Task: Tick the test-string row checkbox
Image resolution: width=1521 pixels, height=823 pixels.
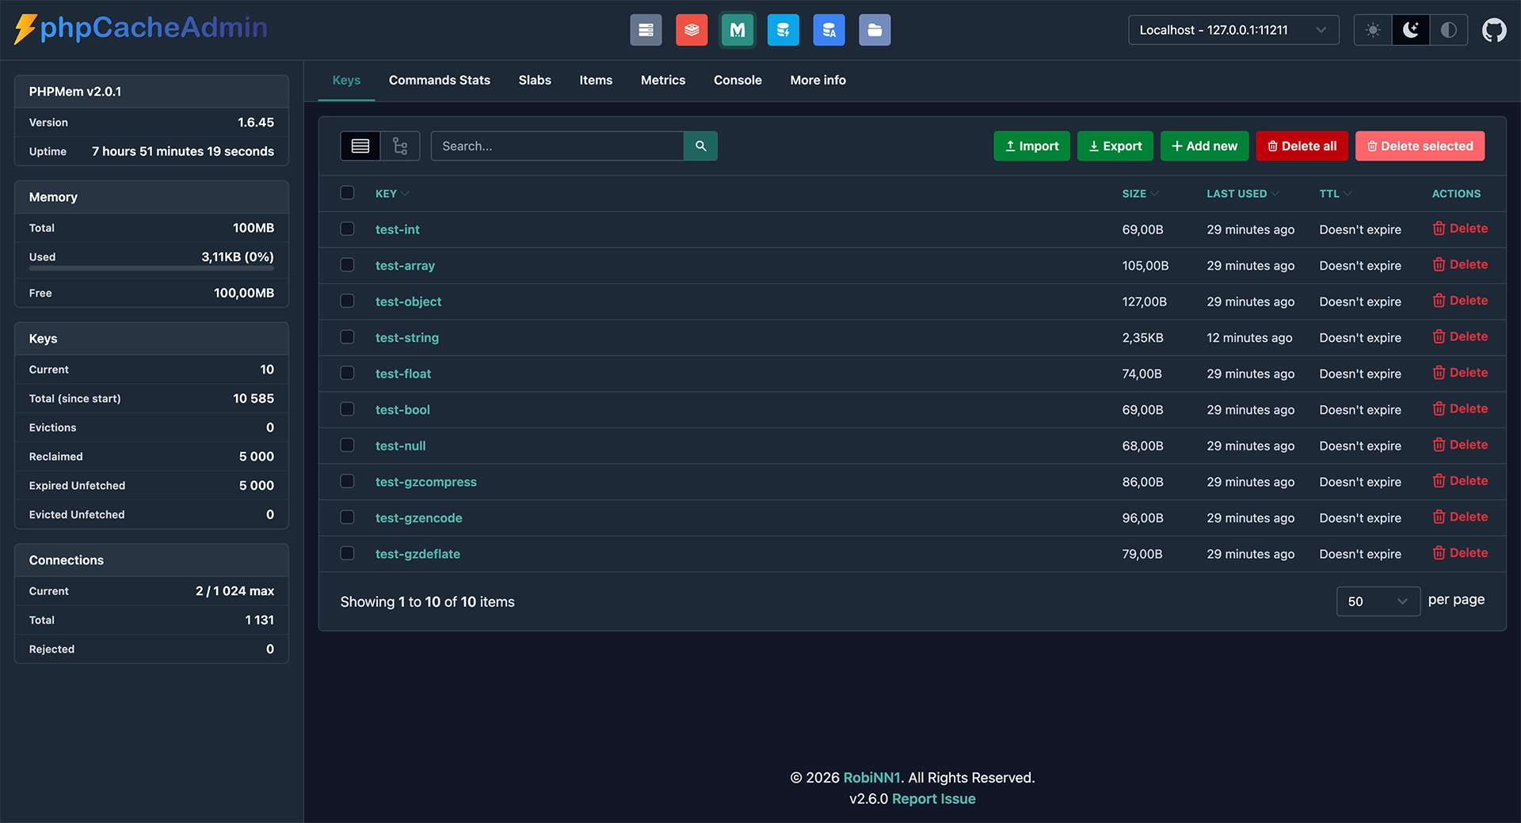Action: pos(347,336)
